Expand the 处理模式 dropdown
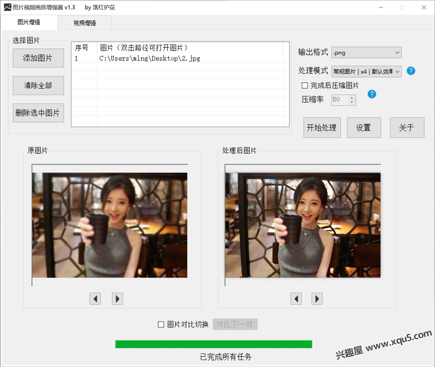435x367 pixels. point(366,71)
